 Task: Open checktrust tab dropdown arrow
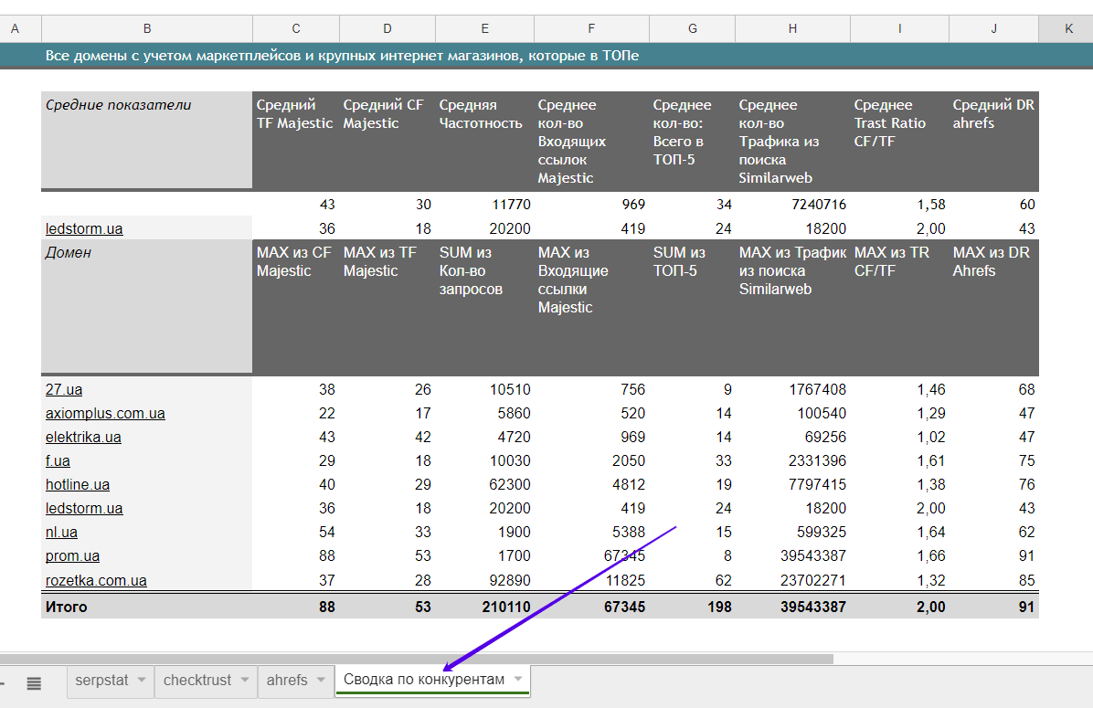[x=244, y=681]
